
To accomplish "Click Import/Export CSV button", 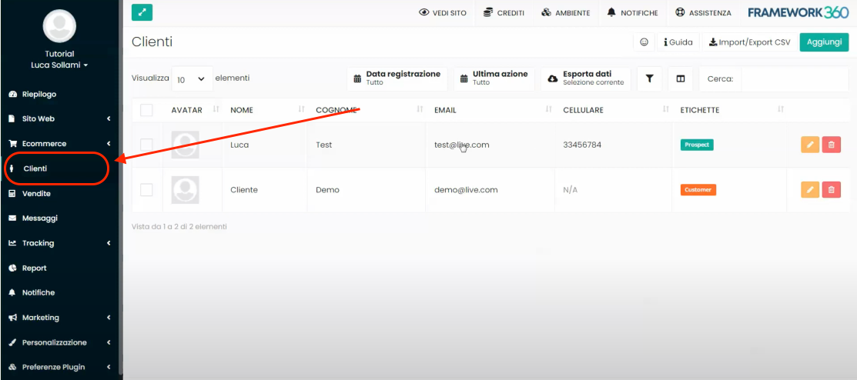I will (x=749, y=42).
